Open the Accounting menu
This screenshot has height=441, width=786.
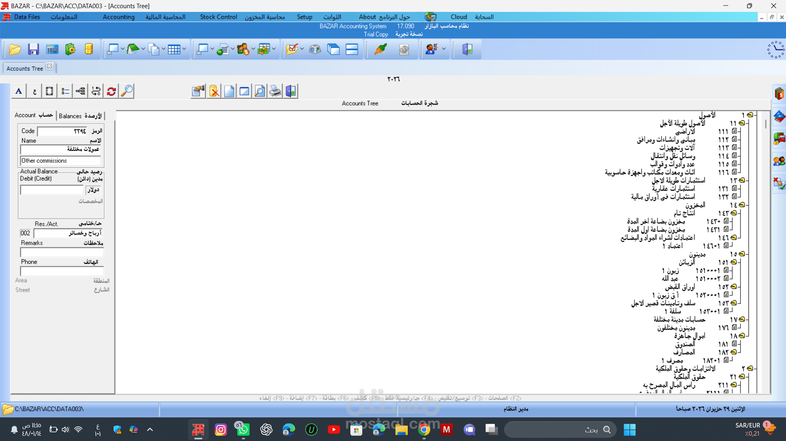pyautogui.click(x=118, y=17)
